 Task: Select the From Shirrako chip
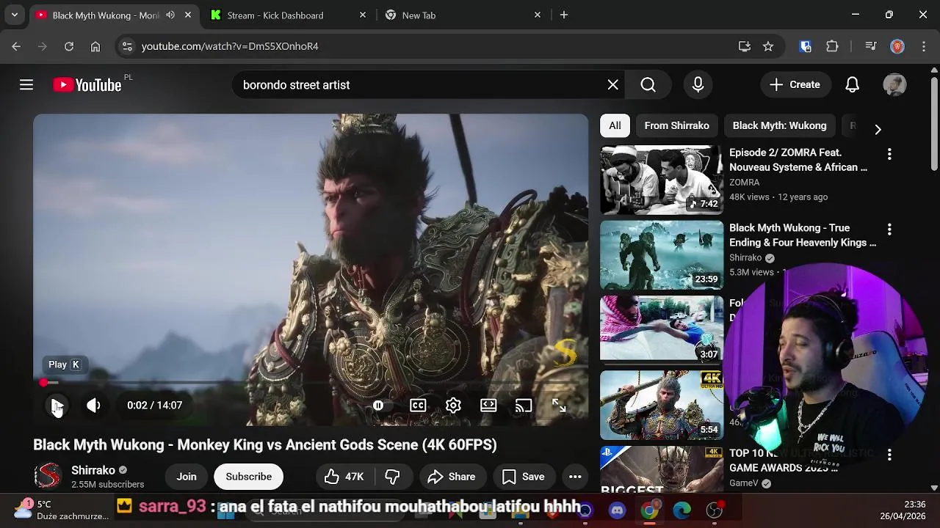(x=676, y=125)
